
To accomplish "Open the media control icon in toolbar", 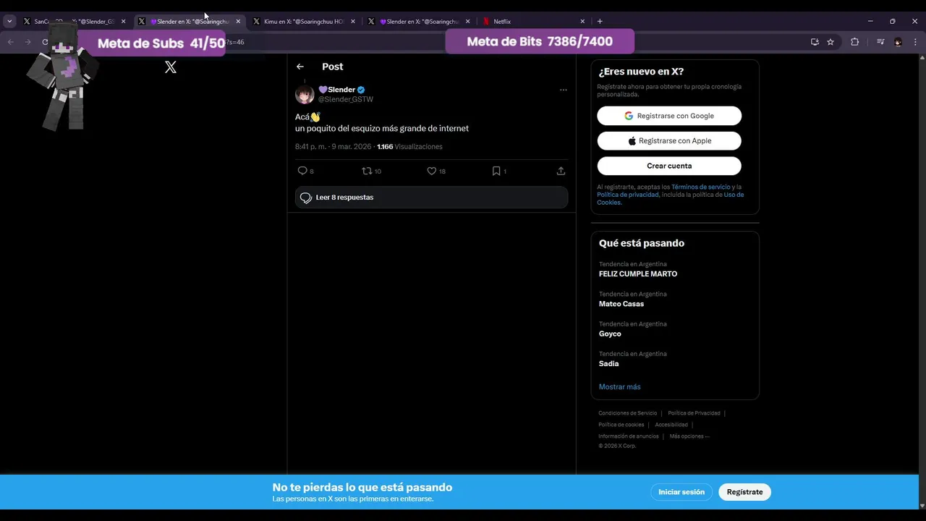I will tap(880, 42).
